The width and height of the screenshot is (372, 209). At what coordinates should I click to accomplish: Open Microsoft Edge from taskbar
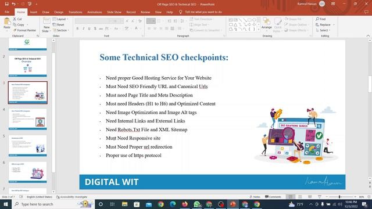[x=173, y=204]
